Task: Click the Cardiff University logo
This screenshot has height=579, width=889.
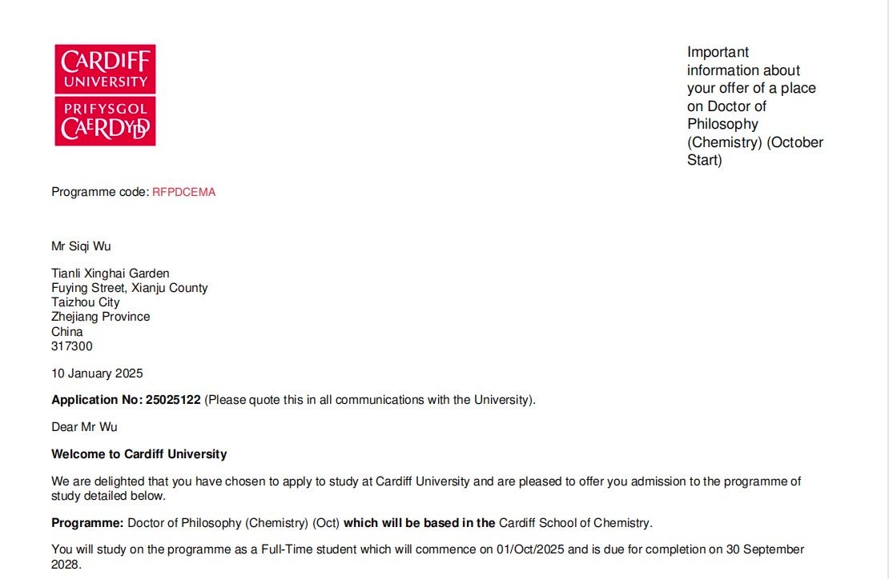Action: click(x=105, y=70)
